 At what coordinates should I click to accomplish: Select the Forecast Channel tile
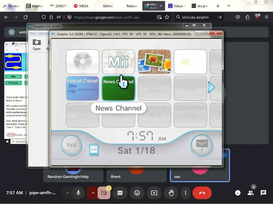click(83, 88)
